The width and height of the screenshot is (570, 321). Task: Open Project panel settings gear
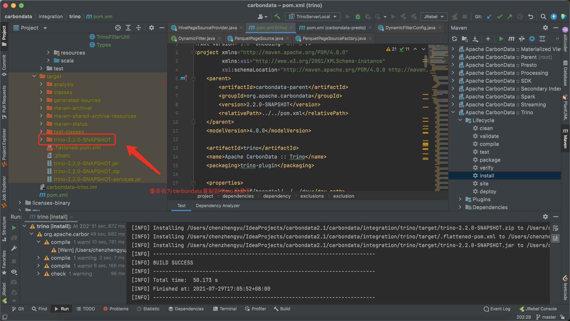(152, 28)
